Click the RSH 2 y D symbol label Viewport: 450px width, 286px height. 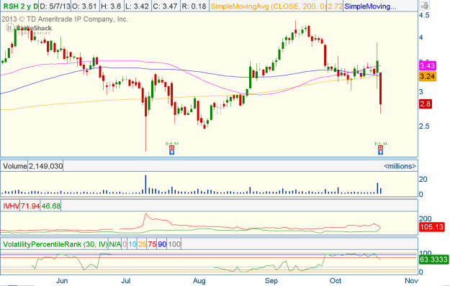tap(20, 6)
